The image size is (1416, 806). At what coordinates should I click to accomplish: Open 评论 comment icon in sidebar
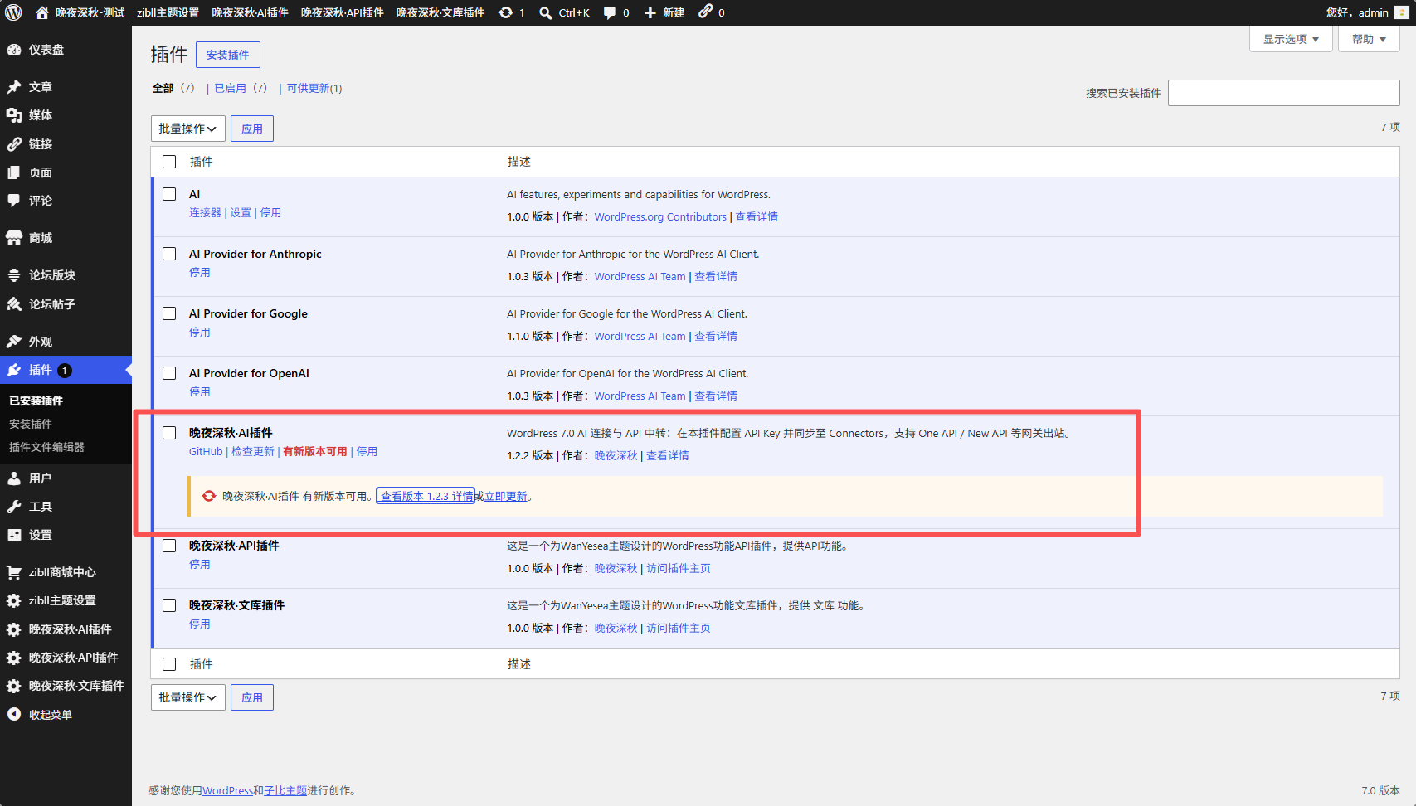(x=14, y=201)
